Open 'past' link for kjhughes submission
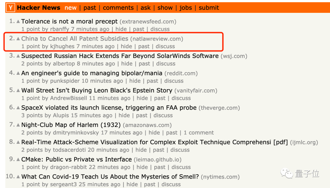330x188 pixels. click(144, 46)
